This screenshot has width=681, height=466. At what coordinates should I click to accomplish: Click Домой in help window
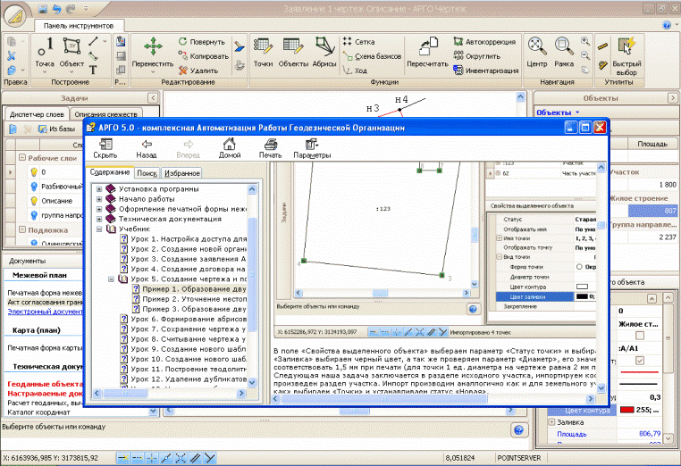[x=230, y=148]
